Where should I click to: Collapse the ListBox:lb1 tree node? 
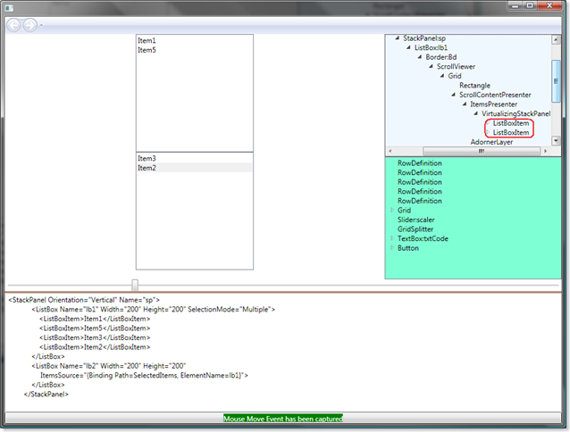[x=408, y=47]
